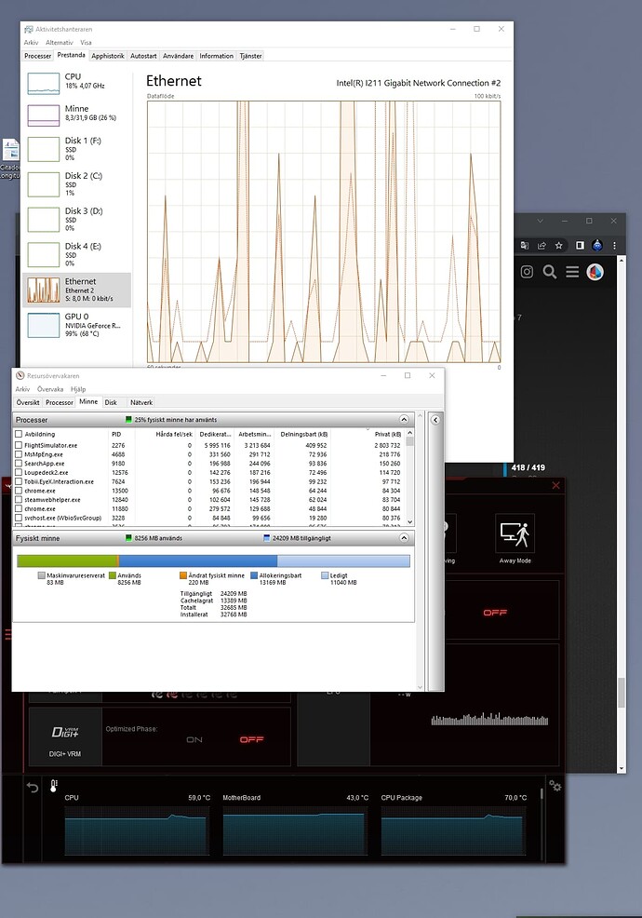Switch to the Autostart tab
642x918 pixels.
pos(143,56)
